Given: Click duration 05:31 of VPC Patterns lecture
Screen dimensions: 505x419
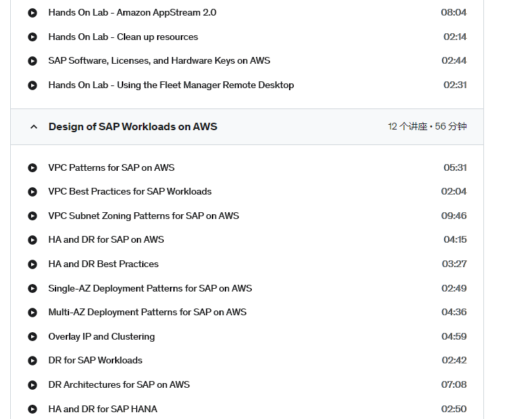Looking at the screenshot, I should (455, 167).
